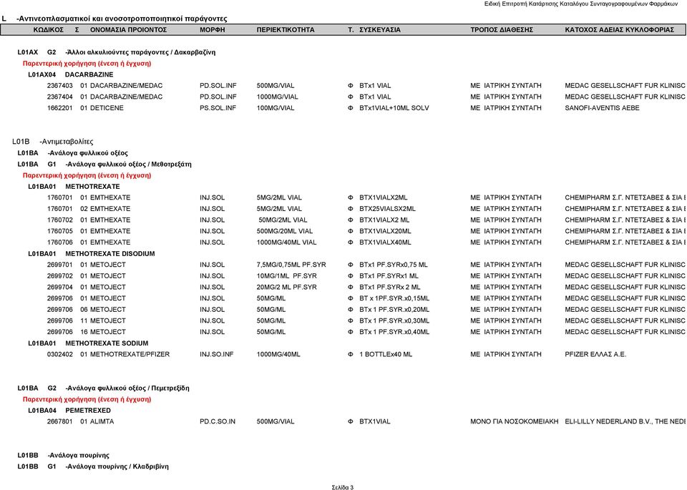
Task: Click the product name ALIMTA
Action: [x=102, y=422]
